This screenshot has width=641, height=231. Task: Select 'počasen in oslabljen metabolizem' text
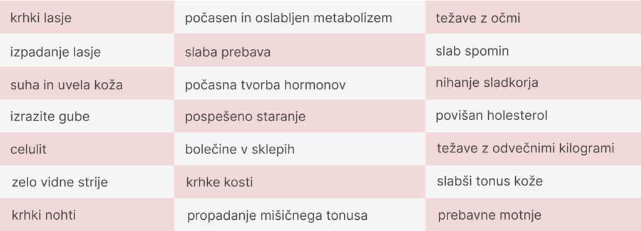[288, 18]
